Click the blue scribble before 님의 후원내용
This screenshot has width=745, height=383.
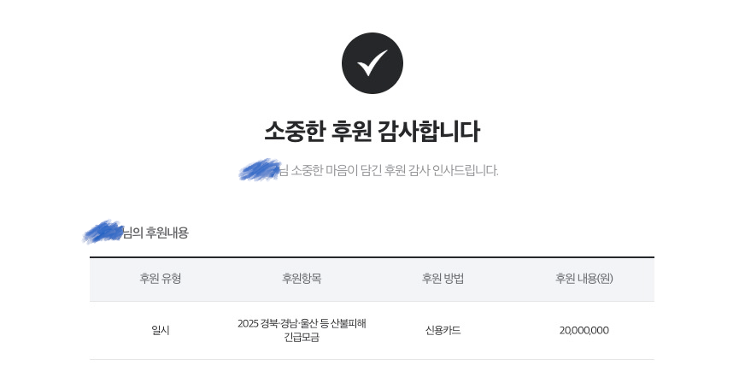click(103, 232)
